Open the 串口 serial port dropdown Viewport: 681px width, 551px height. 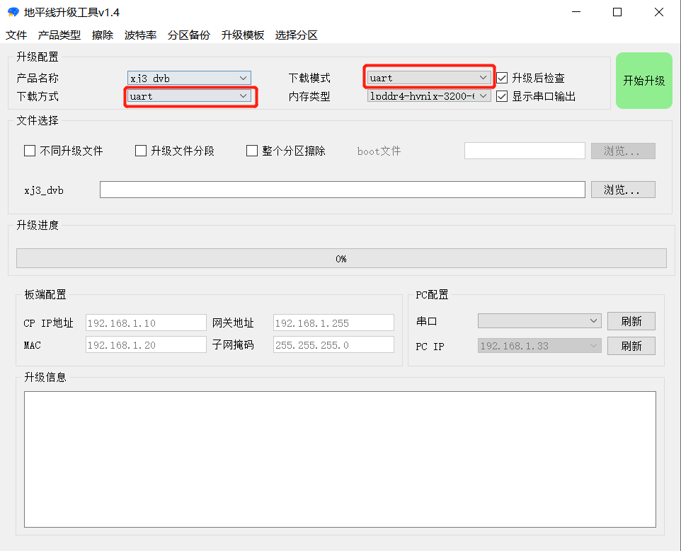tap(539, 321)
